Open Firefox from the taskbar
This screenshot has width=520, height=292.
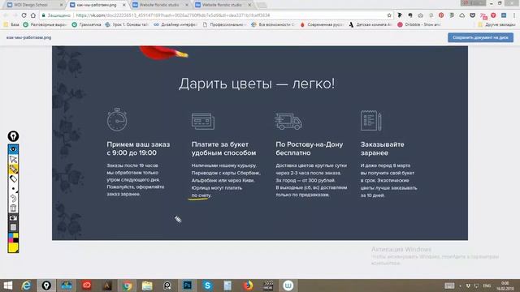coord(248,286)
